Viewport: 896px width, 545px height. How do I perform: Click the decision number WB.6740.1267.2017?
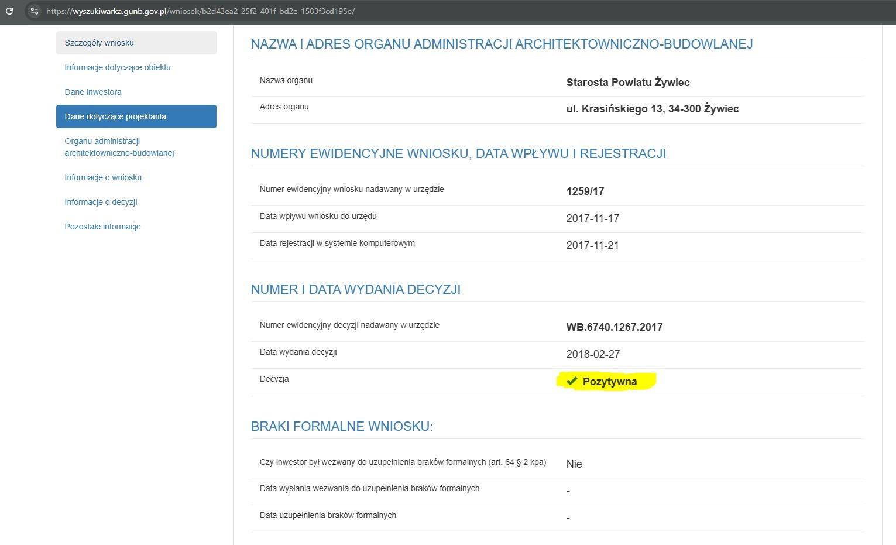click(614, 327)
